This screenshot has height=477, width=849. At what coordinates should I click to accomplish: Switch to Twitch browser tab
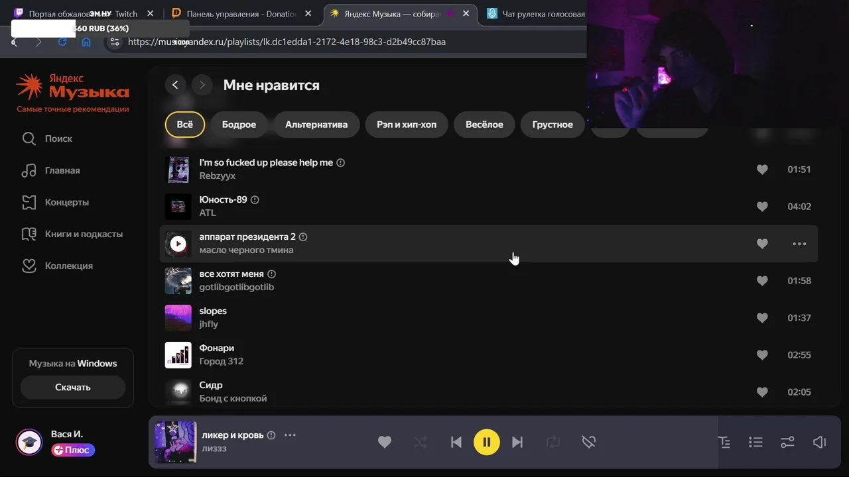pos(83,13)
